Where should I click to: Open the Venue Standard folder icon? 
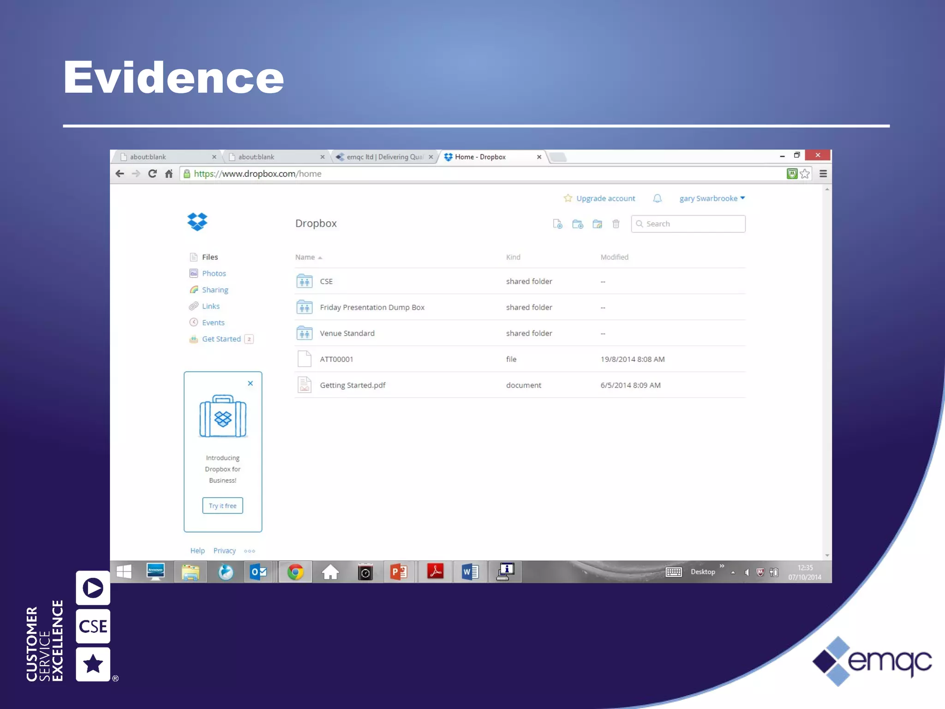(305, 333)
